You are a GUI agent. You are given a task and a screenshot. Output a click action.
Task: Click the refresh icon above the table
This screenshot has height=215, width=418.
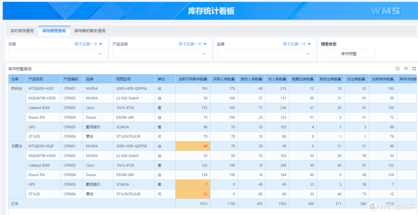coord(397,69)
